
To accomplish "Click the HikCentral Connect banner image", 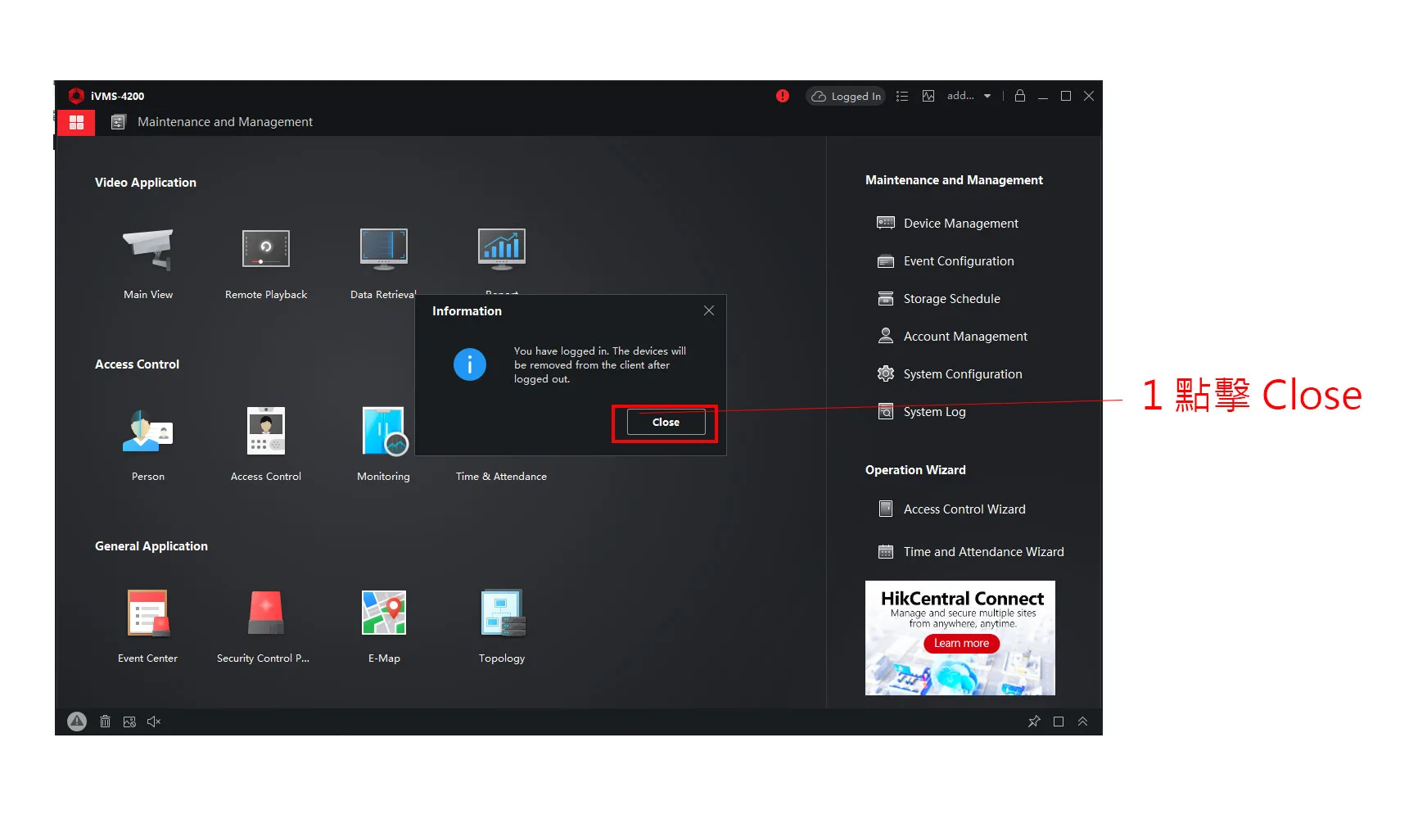I will click(x=960, y=638).
